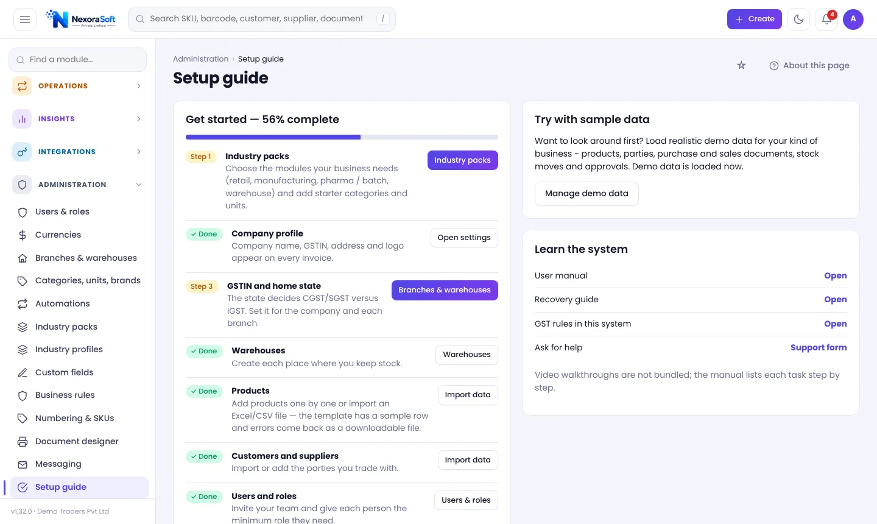Click the Administration shield icon

(22, 185)
